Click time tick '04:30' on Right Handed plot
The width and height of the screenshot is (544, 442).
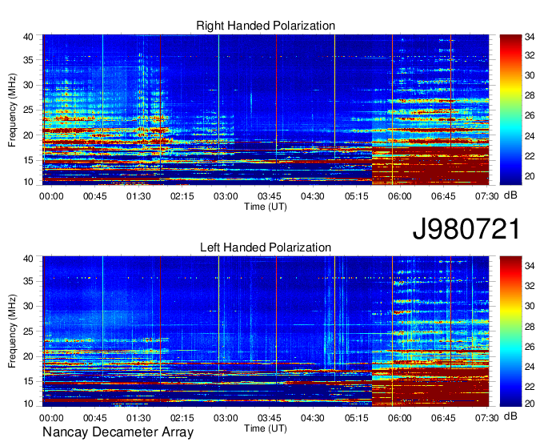coord(313,196)
